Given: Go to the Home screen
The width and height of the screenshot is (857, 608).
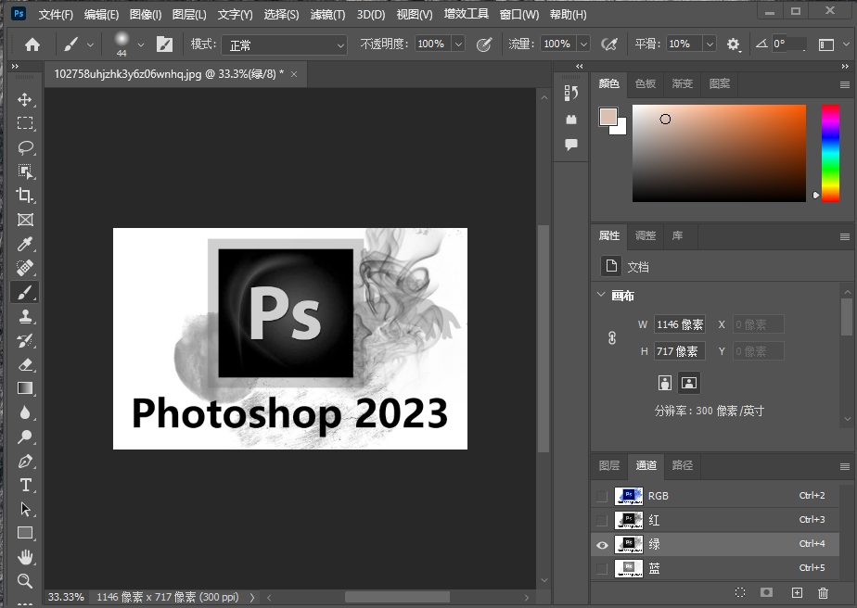Looking at the screenshot, I should (32, 44).
